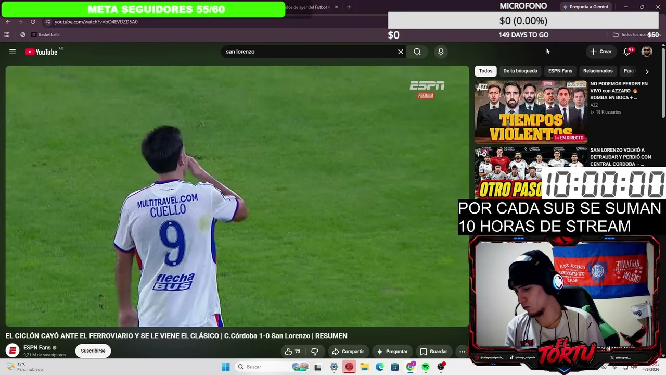Open Settings gear on the taskbar
The width and height of the screenshot is (666, 375).
coord(334,367)
